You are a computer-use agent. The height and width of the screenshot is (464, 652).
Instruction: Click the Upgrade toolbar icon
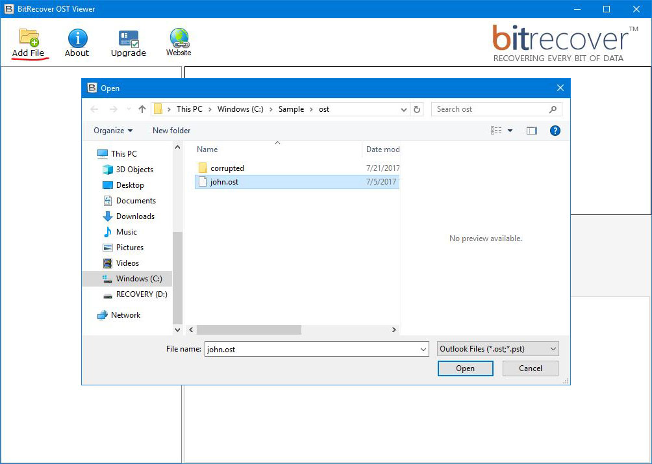click(x=129, y=42)
